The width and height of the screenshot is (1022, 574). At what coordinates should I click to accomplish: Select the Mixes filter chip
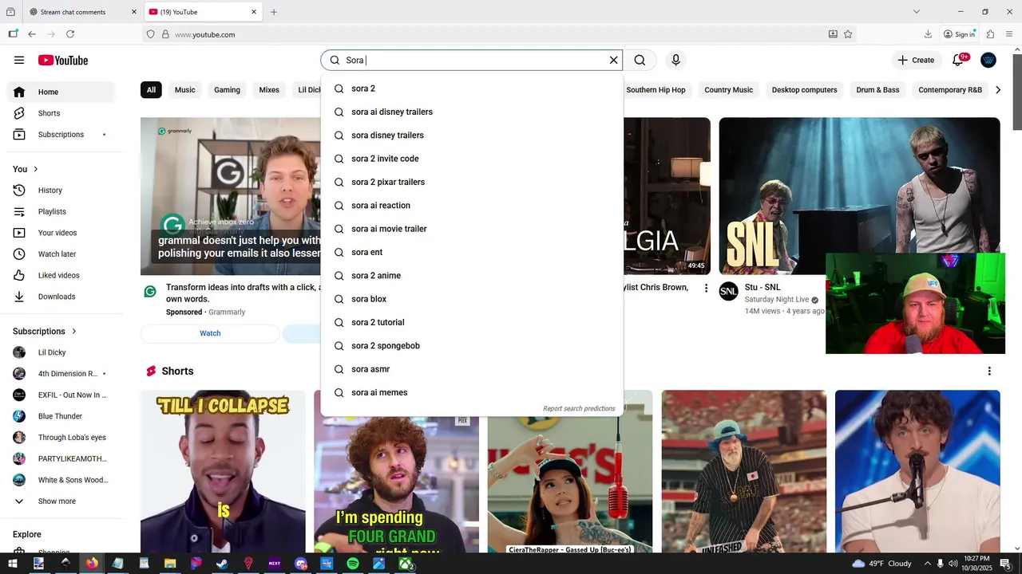269,90
